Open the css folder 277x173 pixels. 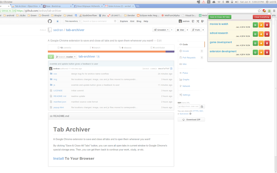(x=55, y=74)
